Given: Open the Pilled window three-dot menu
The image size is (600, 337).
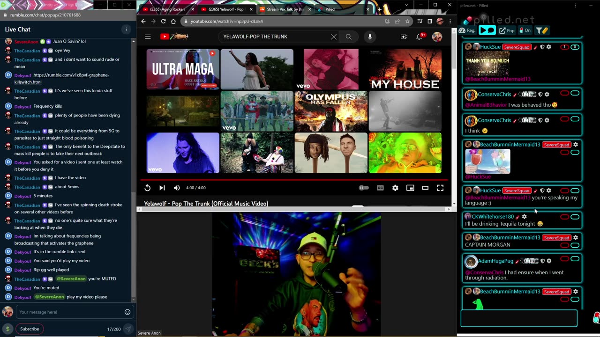Looking at the screenshot, I should tap(576, 6).
